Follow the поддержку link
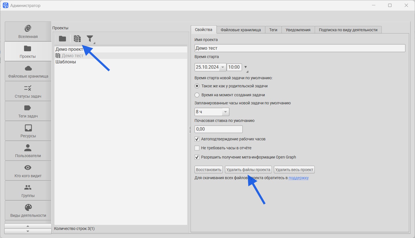Image resolution: width=415 pixels, height=238 pixels. tap(298, 178)
